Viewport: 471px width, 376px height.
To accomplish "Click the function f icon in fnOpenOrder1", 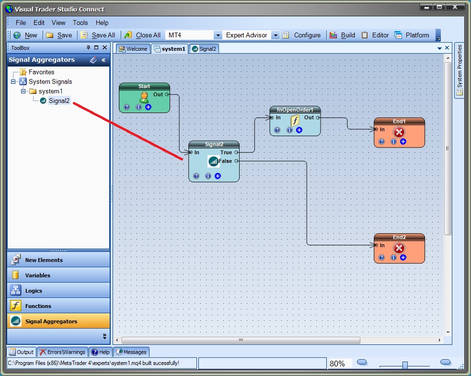I will tap(295, 120).
